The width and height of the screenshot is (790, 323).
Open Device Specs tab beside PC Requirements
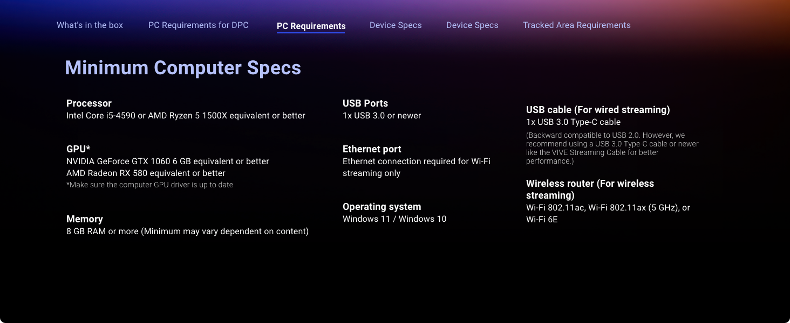[396, 25]
